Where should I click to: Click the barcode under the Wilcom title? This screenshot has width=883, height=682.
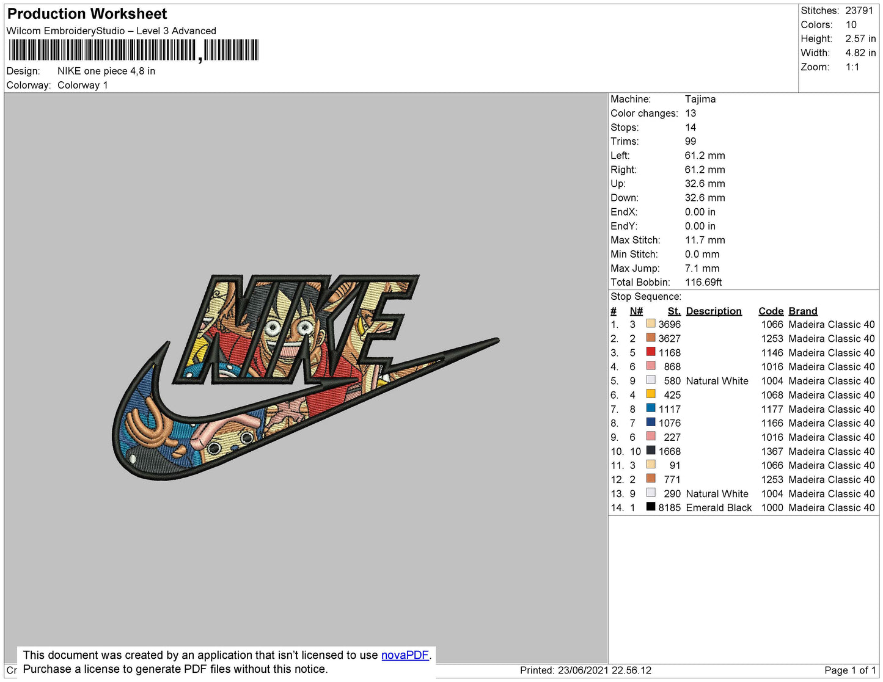133,51
